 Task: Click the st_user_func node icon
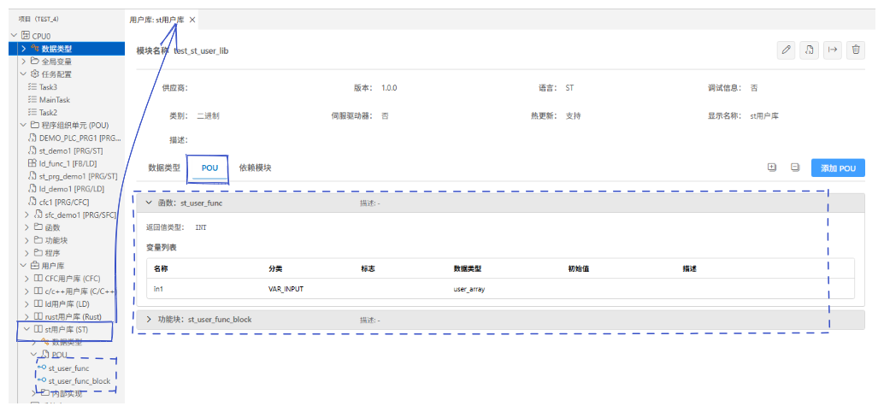pos(42,368)
